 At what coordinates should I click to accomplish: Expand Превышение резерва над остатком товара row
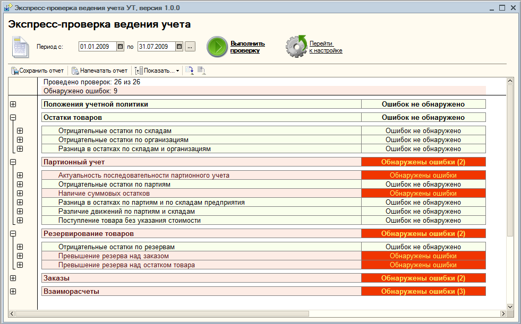point(20,265)
